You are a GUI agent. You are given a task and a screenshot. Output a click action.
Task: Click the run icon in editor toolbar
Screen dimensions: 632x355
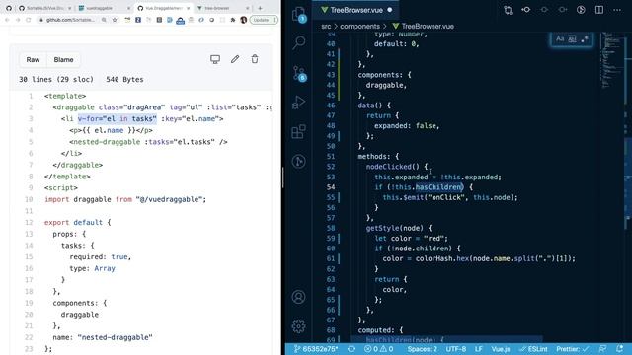tap(581, 10)
